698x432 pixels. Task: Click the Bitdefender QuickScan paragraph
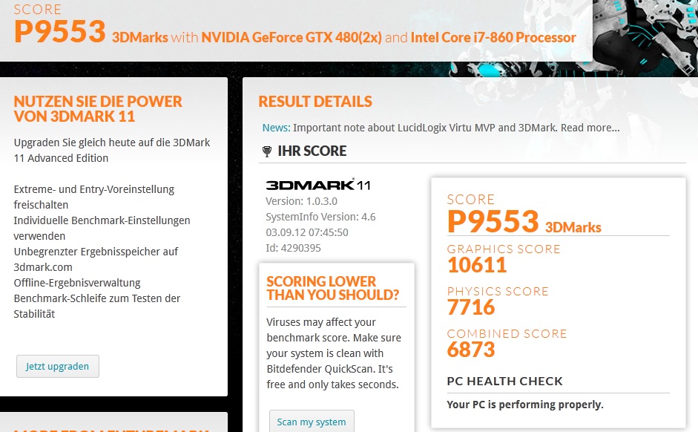tap(334, 353)
